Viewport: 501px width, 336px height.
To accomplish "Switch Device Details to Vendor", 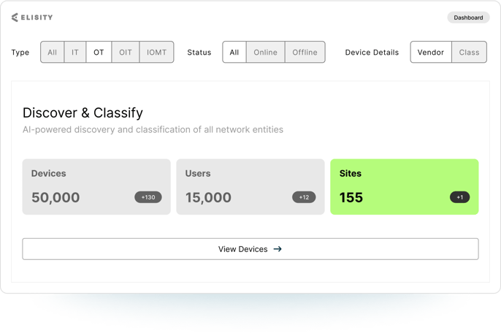I will click(x=431, y=52).
